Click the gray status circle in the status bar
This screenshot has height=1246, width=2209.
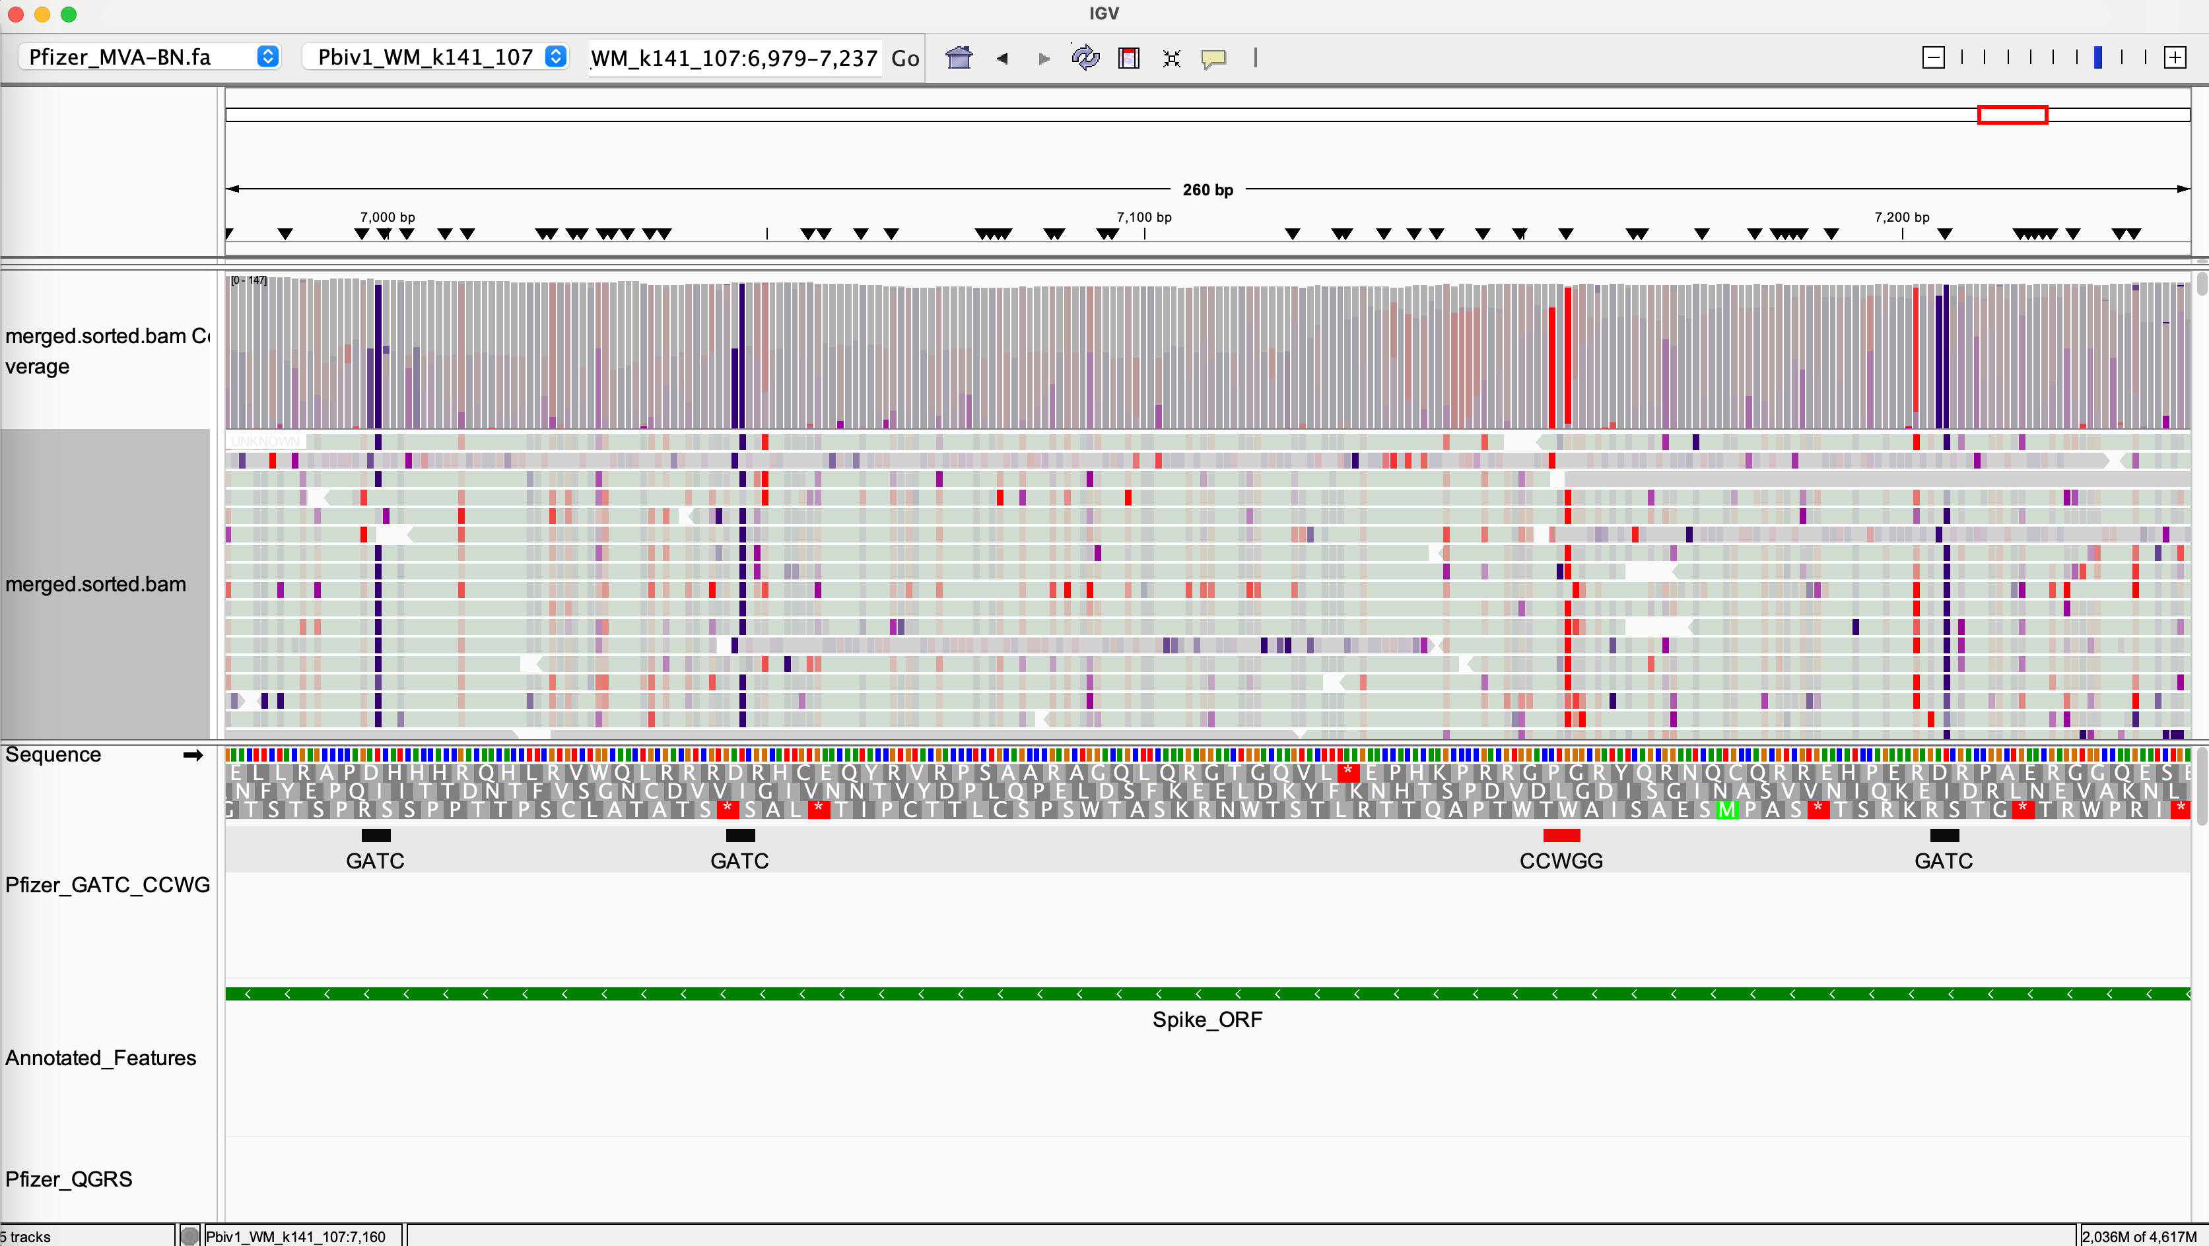189,1235
